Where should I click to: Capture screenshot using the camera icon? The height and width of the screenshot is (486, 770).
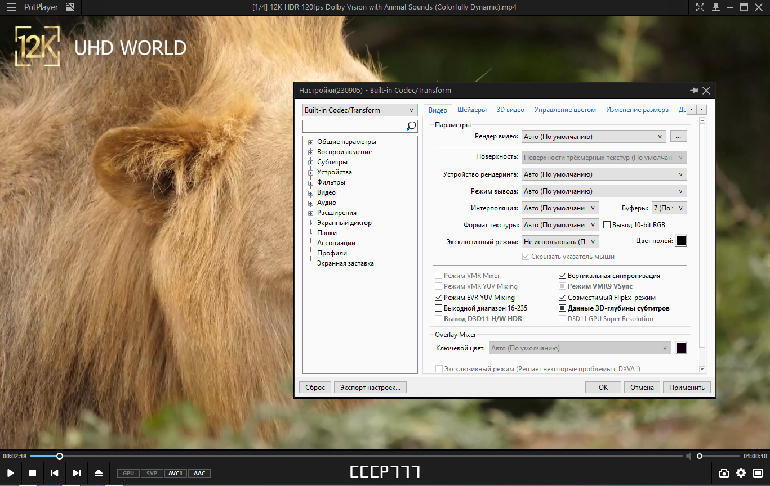point(724,473)
